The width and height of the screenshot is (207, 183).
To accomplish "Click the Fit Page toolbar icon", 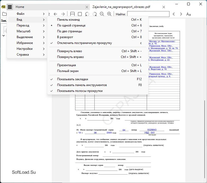I will (x=80, y=14).
